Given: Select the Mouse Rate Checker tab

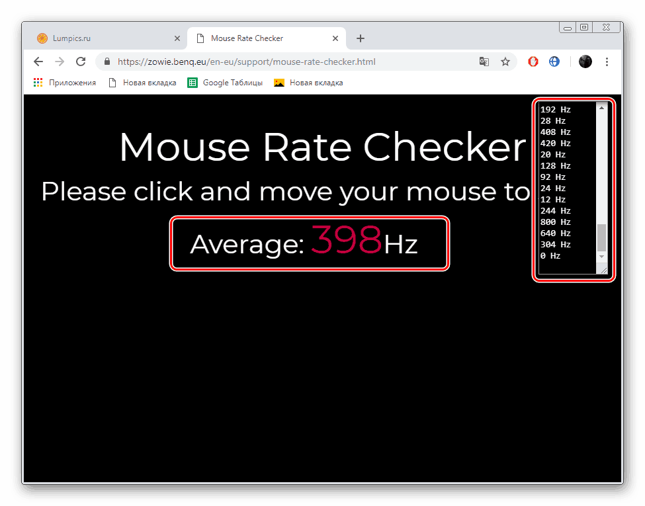Looking at the screenshot, I should click(267, 38).
